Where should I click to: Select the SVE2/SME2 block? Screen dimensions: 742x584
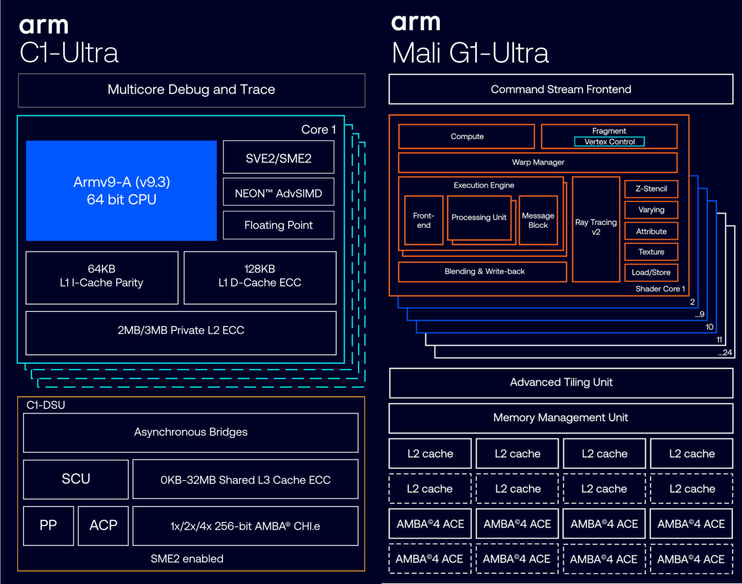[x=278, y=157]
